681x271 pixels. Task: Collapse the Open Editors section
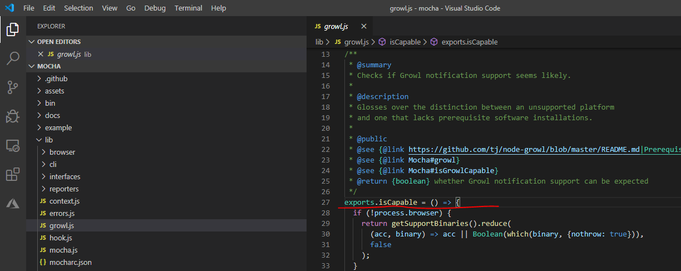point(166,42)
